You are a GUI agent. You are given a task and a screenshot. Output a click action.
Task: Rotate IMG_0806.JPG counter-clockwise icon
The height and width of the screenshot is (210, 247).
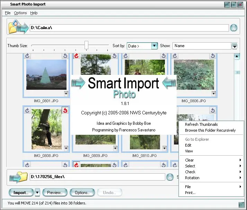pyautogui.click(x=213, y=56)
